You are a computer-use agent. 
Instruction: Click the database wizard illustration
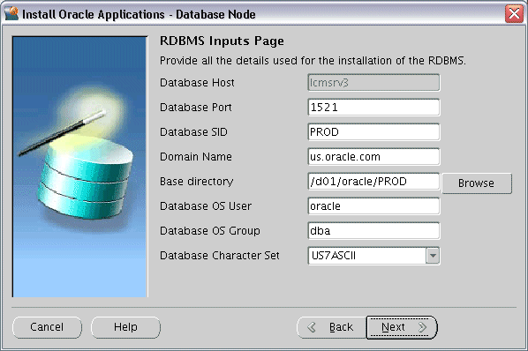coord(80,167)
